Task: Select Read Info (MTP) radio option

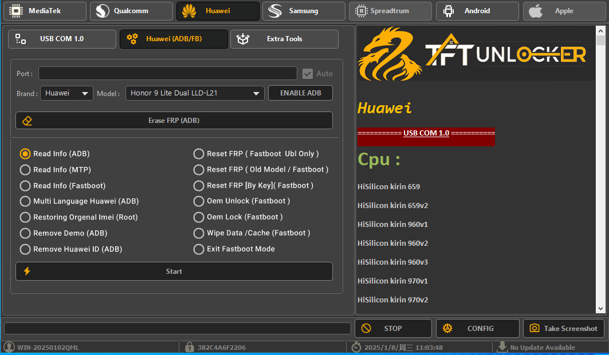Action: 56,170
